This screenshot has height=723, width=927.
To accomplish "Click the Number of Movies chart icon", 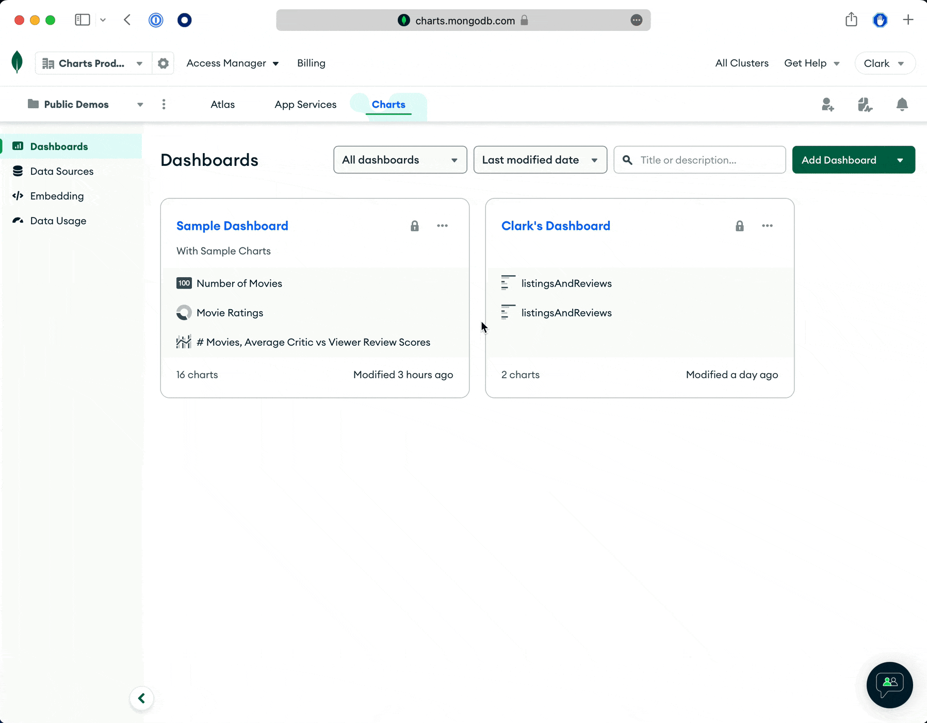I will click(x=184, y=283).
